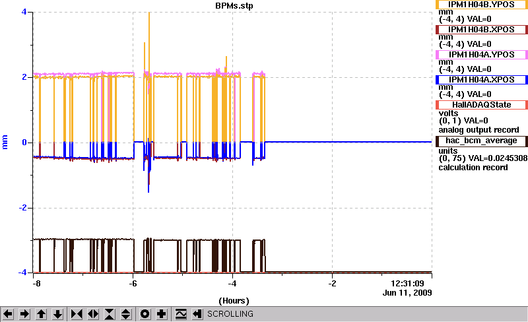Select the IPM1H04A.XPOS curve legend
Screen dimensions: 528x322
[x=482, y=80]
